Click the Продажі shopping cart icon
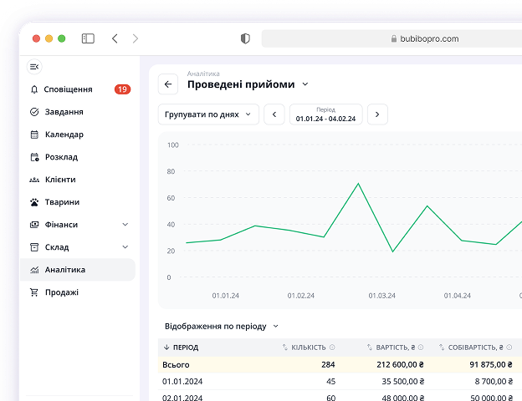This screenshot has height=401, width=522. (x=34, y=292)
